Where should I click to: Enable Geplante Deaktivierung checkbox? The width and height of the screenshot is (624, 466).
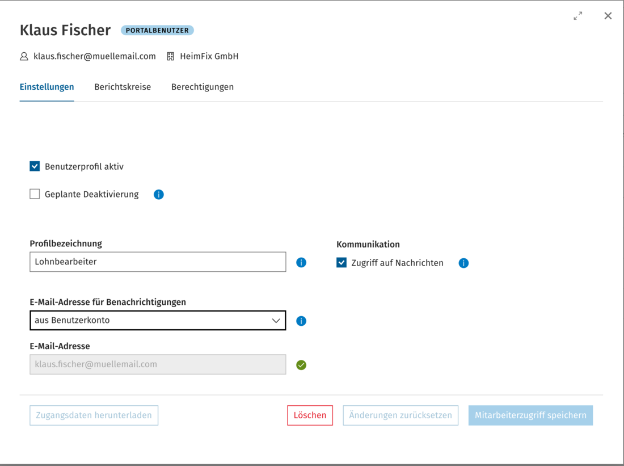[x=35, y=194]
